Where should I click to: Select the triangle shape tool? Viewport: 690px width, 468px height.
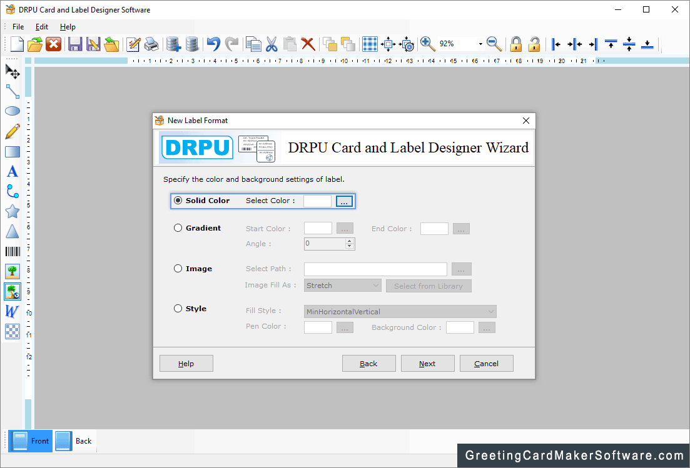[x=13, y=232]
